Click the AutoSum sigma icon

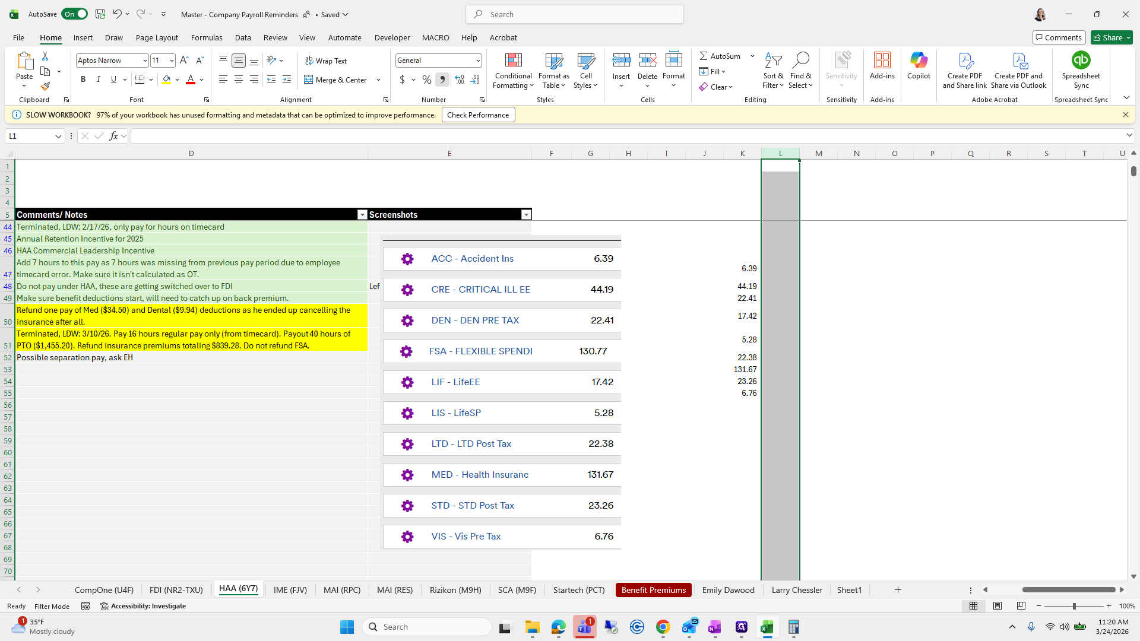click(x=704, y=56)
